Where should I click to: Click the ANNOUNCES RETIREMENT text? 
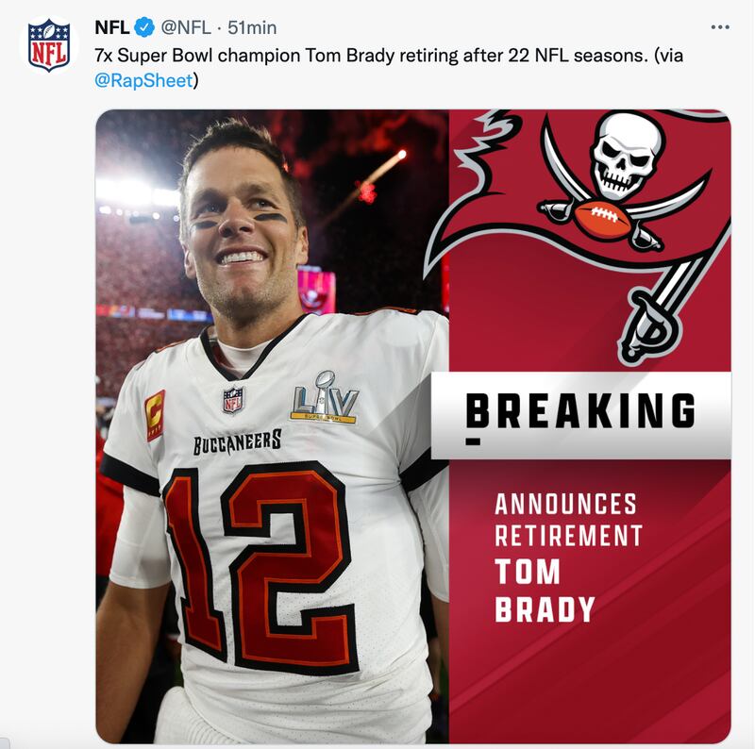point(568,520)
